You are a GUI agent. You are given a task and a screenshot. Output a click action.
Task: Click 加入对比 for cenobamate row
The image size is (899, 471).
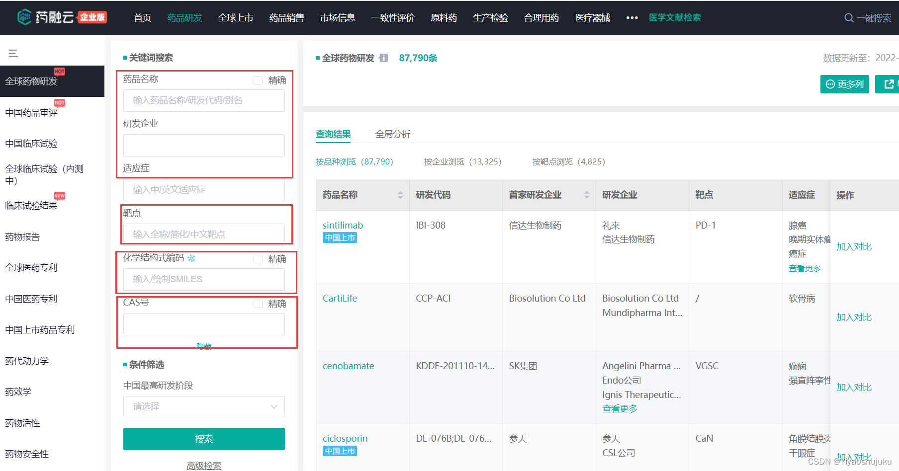[x=854, y=388]
